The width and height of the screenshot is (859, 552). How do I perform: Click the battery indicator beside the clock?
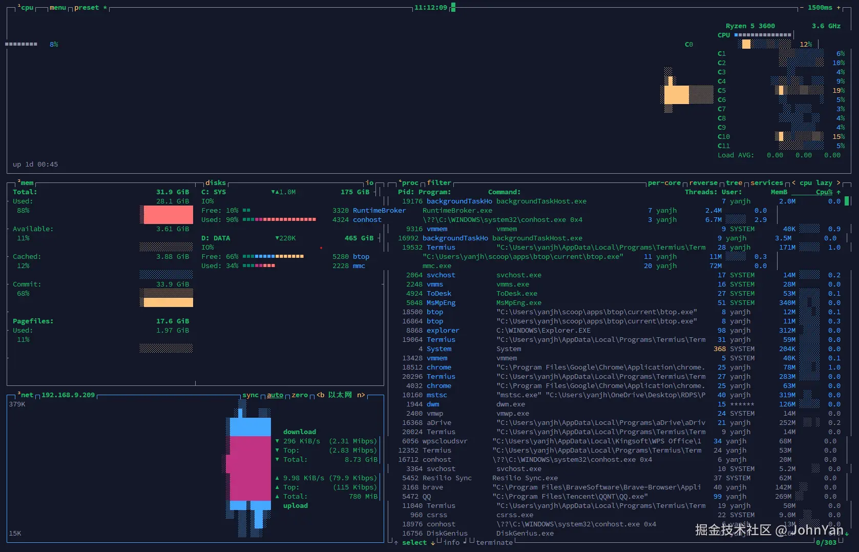click(453, 7)
